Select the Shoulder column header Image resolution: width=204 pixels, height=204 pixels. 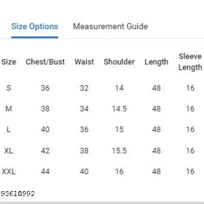click(119, 62)
